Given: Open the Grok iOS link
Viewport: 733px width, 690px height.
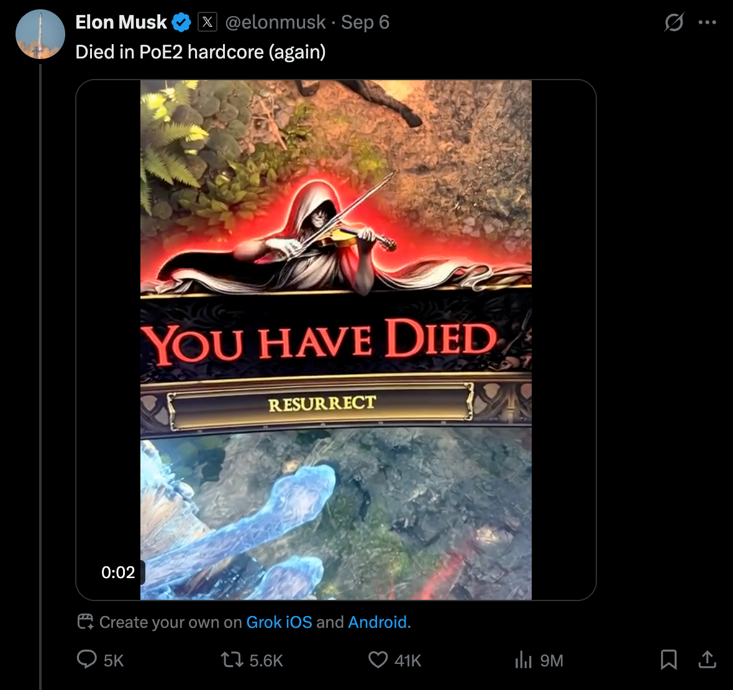Looking at the screenshot, I should point(279,622).
